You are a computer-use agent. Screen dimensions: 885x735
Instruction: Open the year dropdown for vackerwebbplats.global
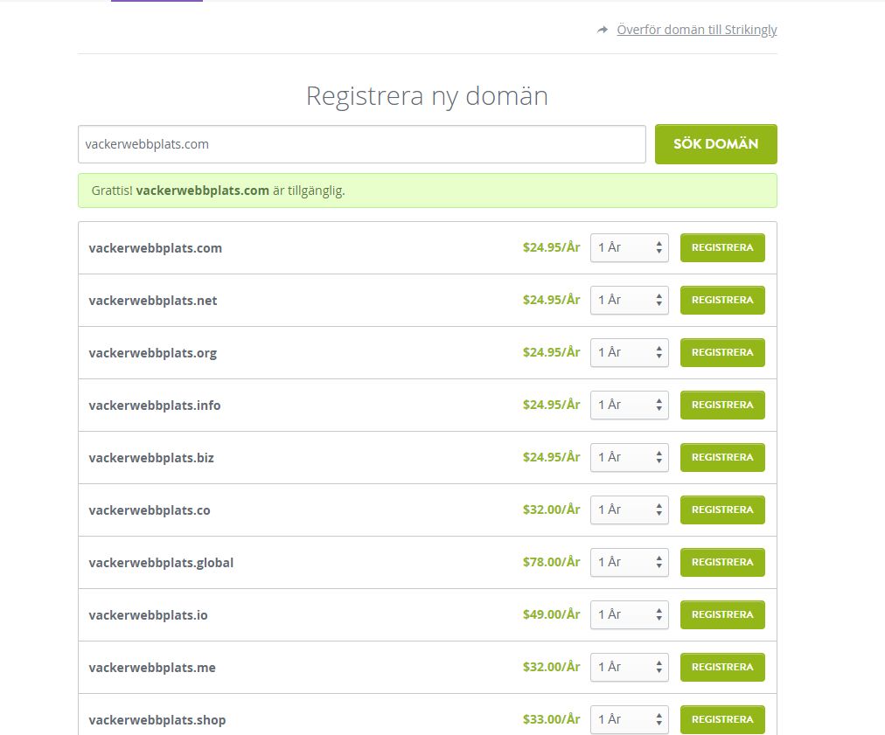point(630,562)
